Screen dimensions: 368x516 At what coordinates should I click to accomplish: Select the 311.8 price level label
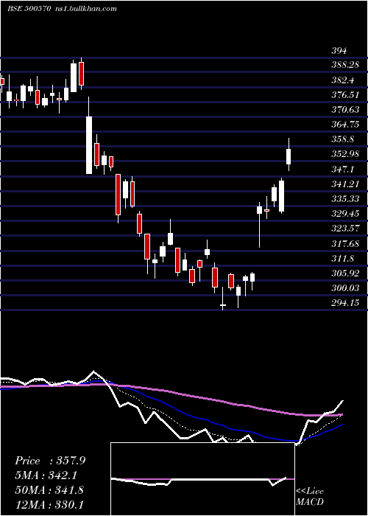pos(343,258)
